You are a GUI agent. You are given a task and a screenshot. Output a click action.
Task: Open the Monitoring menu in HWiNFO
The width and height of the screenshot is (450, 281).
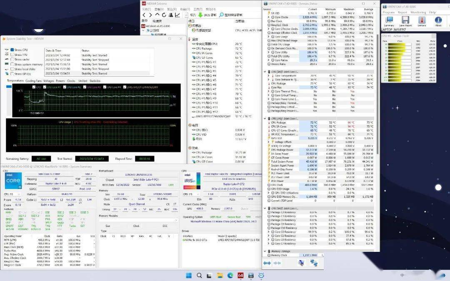[418, 12]
